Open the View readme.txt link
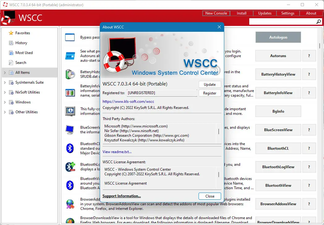Screen dimensions: 324x225 (x=117, y=152)
